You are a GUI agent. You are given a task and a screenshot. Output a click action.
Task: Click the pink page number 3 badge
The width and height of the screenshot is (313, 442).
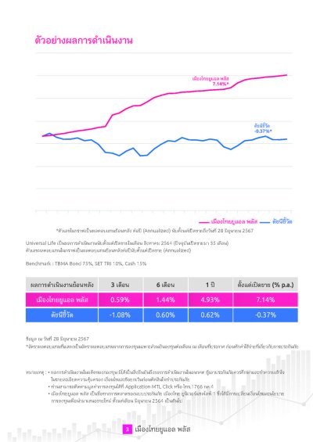(x=128, y=429)
